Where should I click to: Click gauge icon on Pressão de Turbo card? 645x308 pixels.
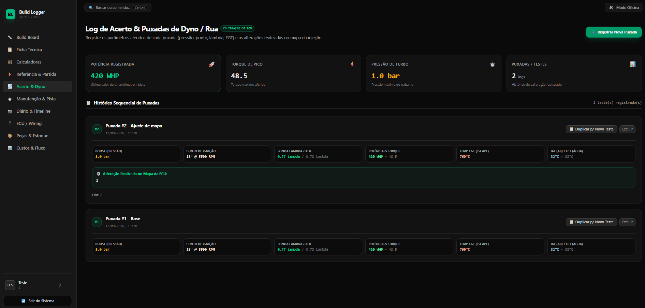(492, 64)
